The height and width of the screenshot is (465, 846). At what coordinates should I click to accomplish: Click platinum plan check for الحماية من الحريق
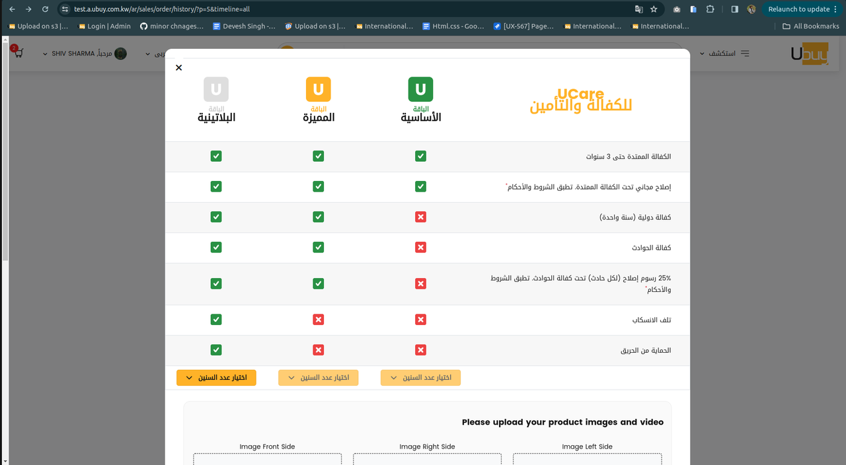216,350
